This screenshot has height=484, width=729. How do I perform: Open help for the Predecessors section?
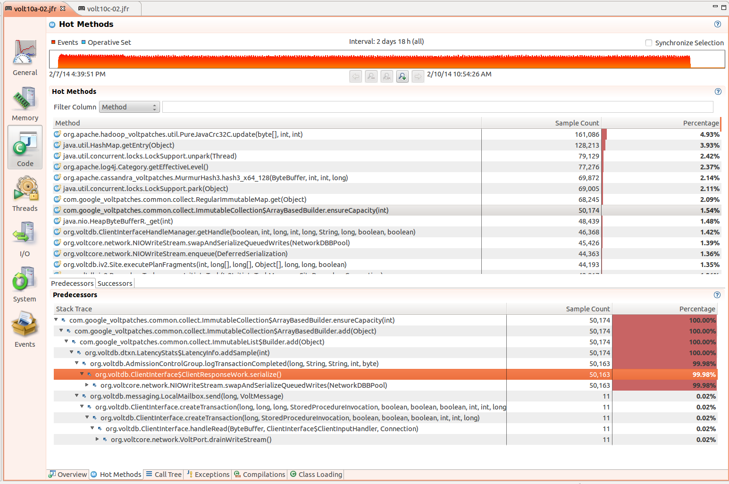pos(717,295)
